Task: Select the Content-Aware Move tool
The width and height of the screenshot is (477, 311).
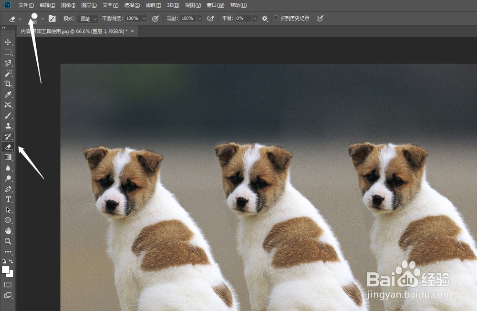Action: point(8,105)
